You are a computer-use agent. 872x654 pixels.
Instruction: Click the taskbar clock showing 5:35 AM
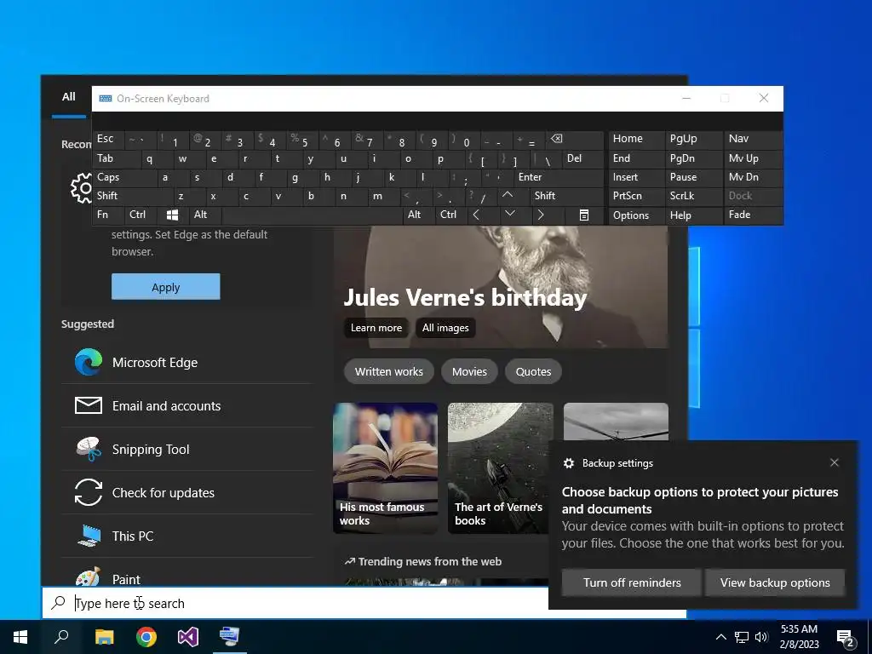[x=799, y=637]
